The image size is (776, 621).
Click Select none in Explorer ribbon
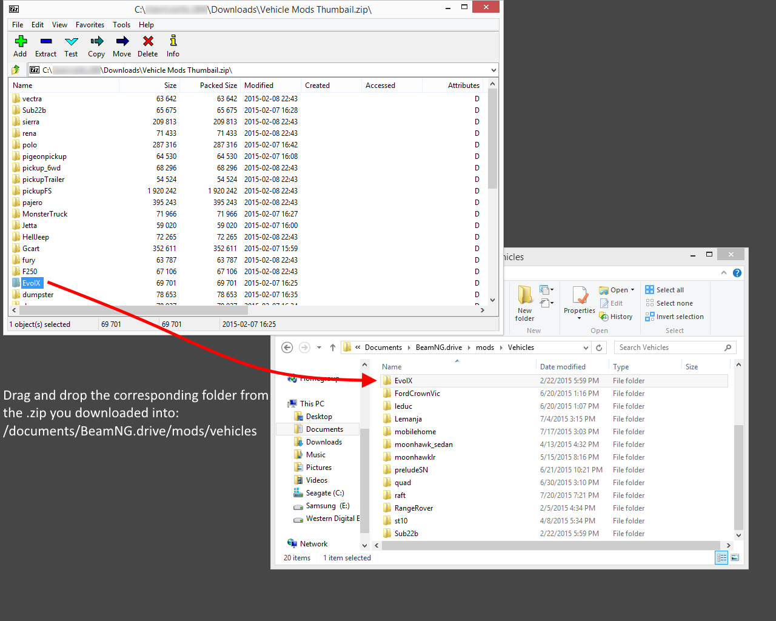(669, 303)
